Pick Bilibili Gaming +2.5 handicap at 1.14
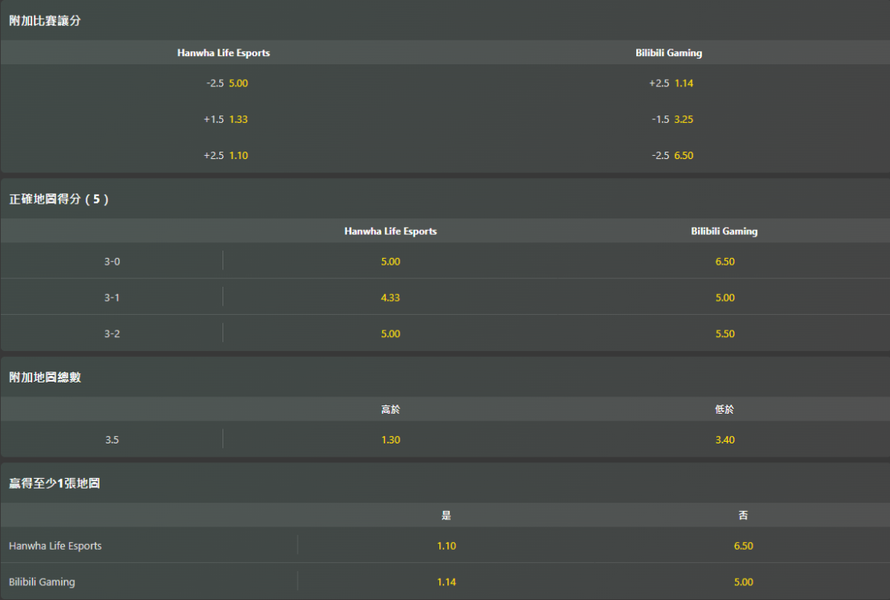The height and width of the screenshot is (600, 890). tap(672, 83)
